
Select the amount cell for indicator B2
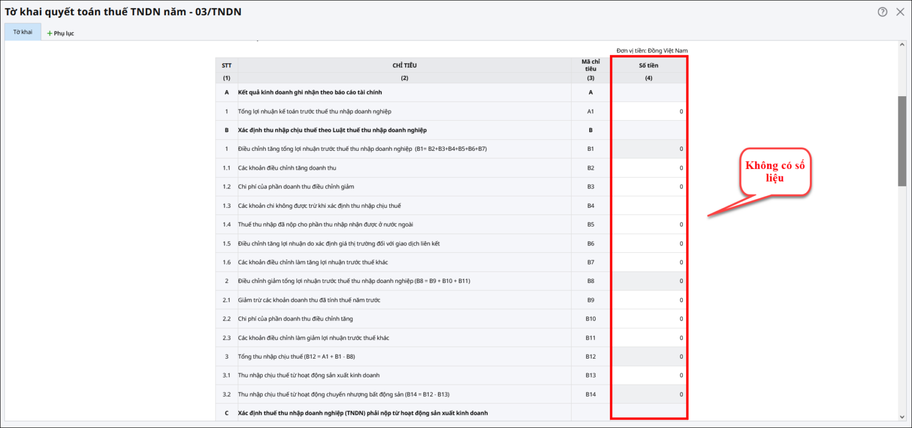pyautogui.click(x=649, y=168)
